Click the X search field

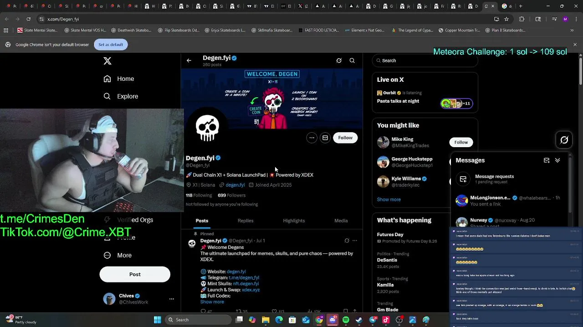[x=424, y=60]
